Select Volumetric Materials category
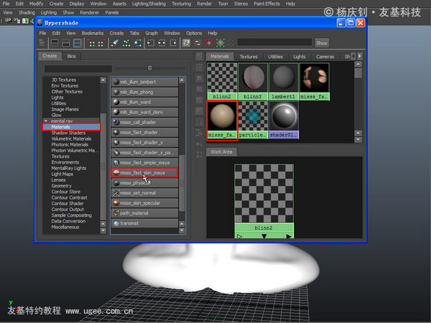Image resolution: width=431 pixels, height=323 pixels. [x=71, y=139]
